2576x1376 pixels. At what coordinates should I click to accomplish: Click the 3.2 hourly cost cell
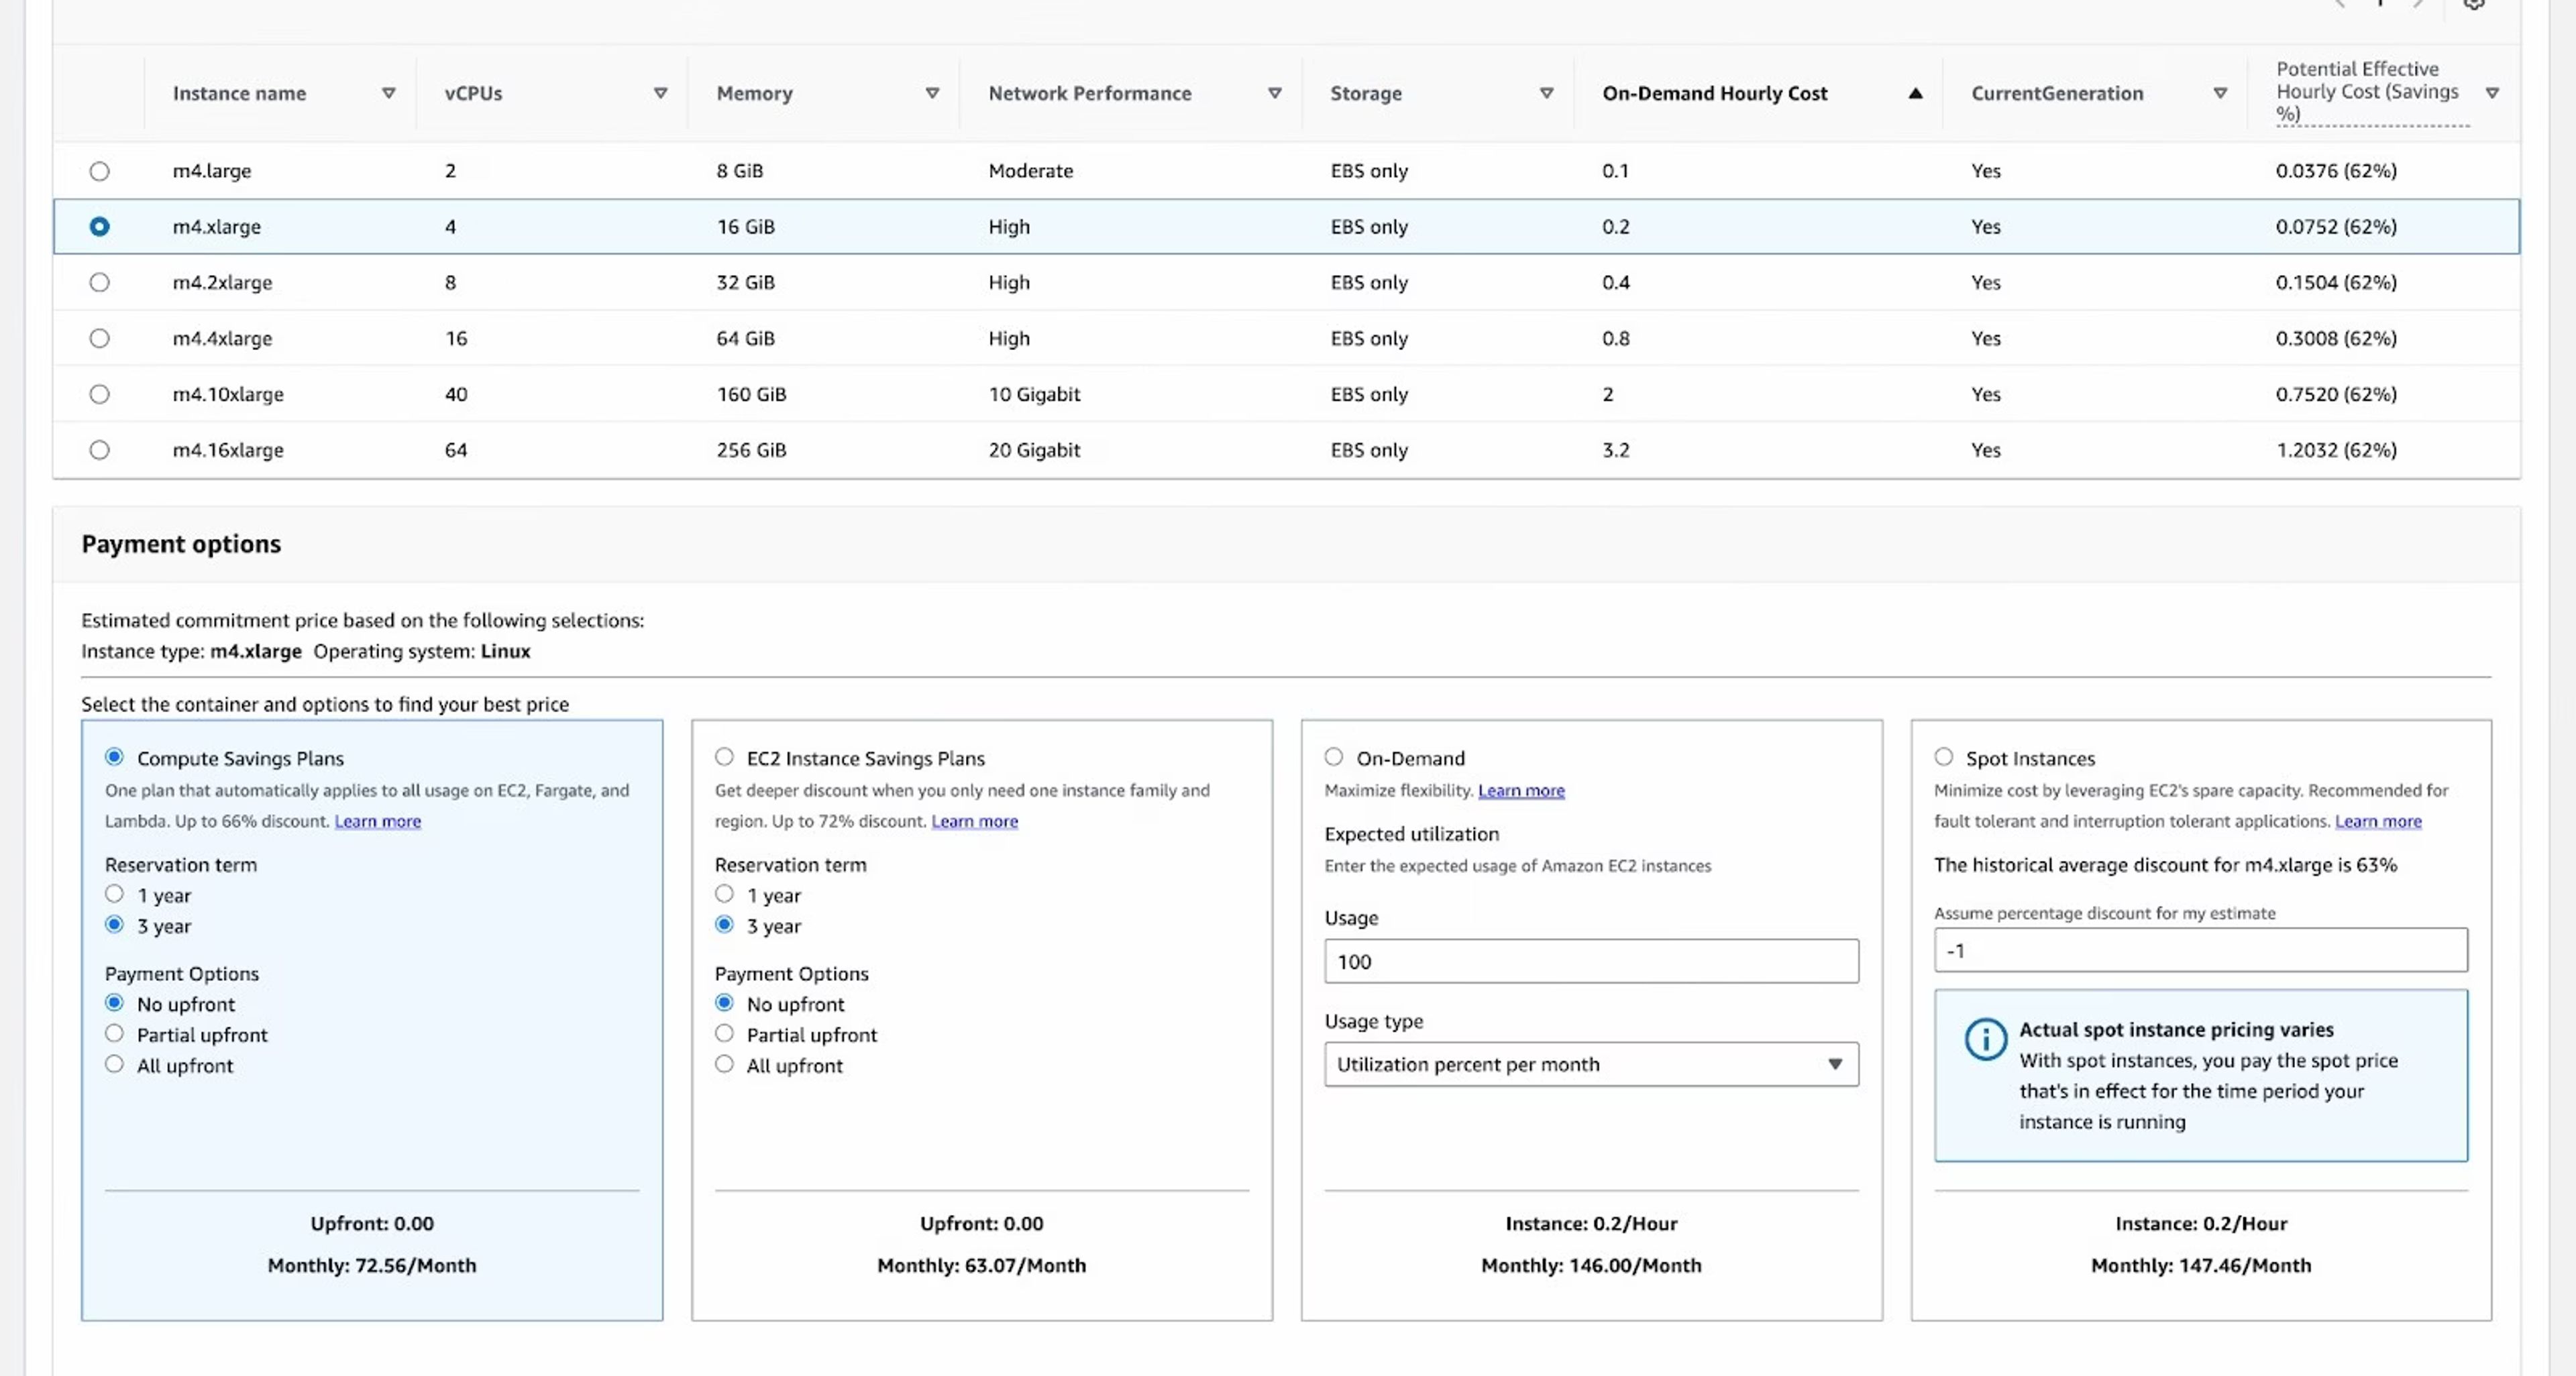click(x=1615, y=451)
